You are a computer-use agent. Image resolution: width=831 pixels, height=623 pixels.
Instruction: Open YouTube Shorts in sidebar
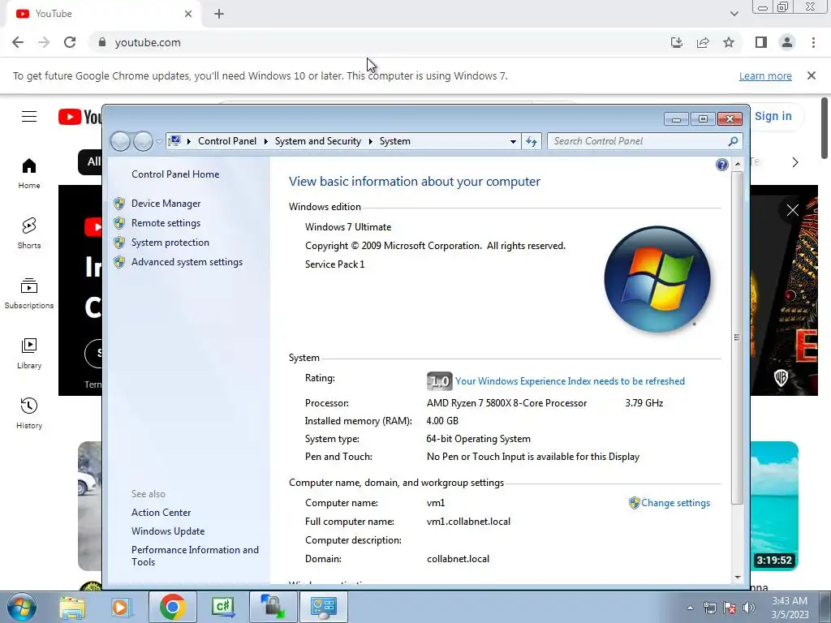click(29, 233)
